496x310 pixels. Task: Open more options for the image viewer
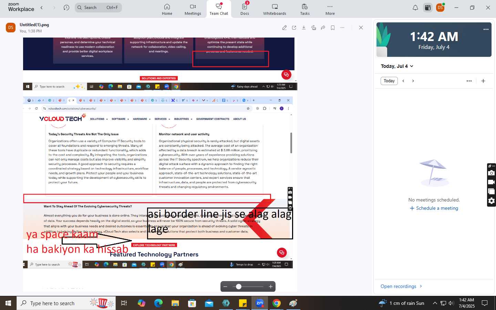click(x=342, y=28)
